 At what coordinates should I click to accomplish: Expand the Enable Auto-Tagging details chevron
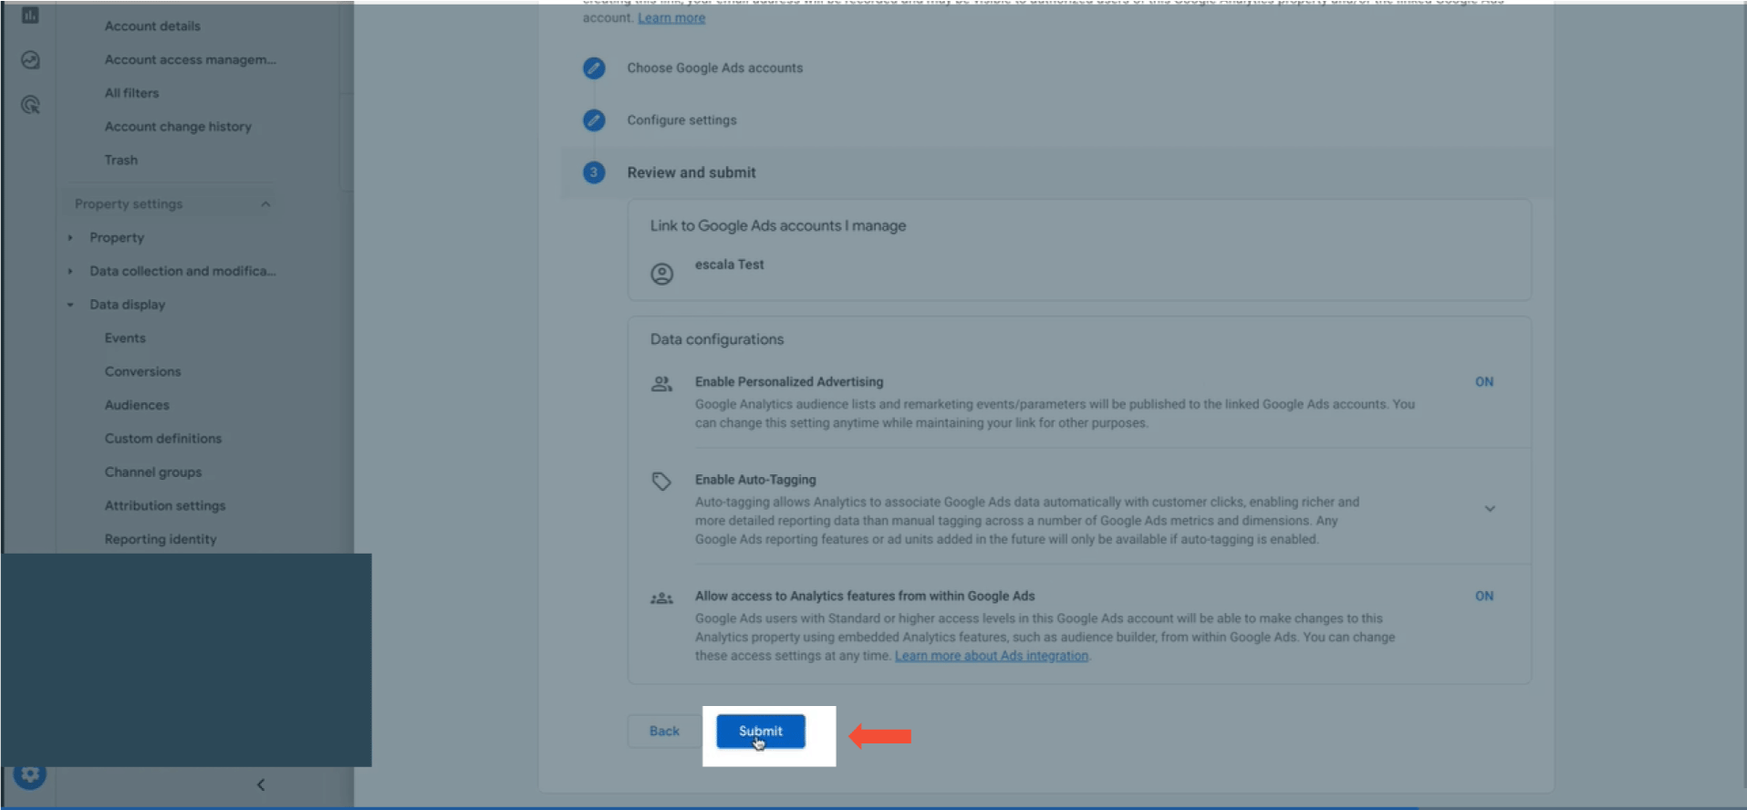tap(1490, 509)
